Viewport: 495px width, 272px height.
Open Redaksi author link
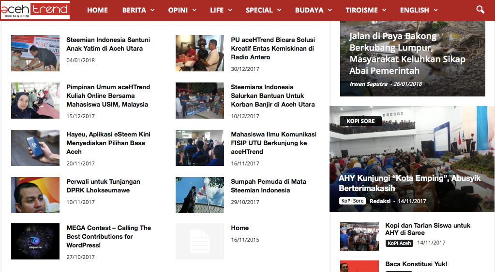(x=380, y=201)
